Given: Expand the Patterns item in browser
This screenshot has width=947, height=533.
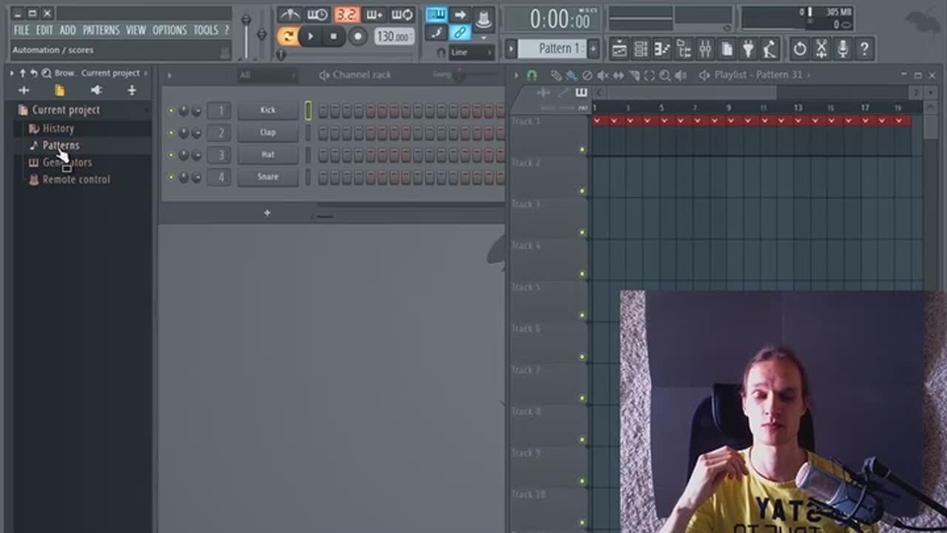Looking at the screenshot, I should coord(61,146).
